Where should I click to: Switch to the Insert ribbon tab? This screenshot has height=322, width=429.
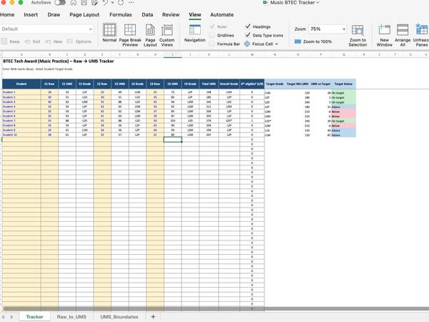pos(31,15)
